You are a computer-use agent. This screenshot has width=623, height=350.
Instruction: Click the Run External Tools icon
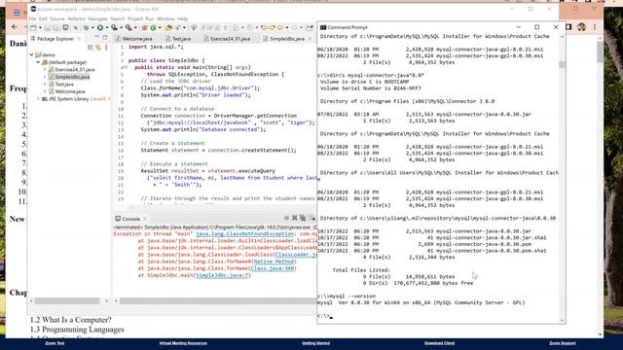coord(128,28)
